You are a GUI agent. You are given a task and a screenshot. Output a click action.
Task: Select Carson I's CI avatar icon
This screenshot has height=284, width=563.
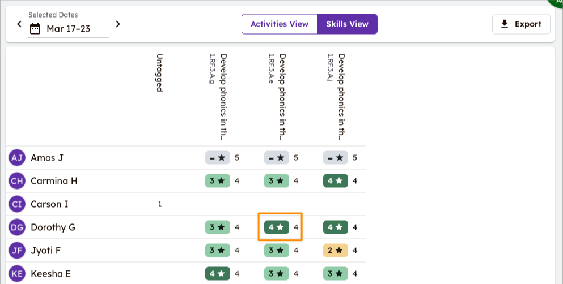click(x=17, y=204)
